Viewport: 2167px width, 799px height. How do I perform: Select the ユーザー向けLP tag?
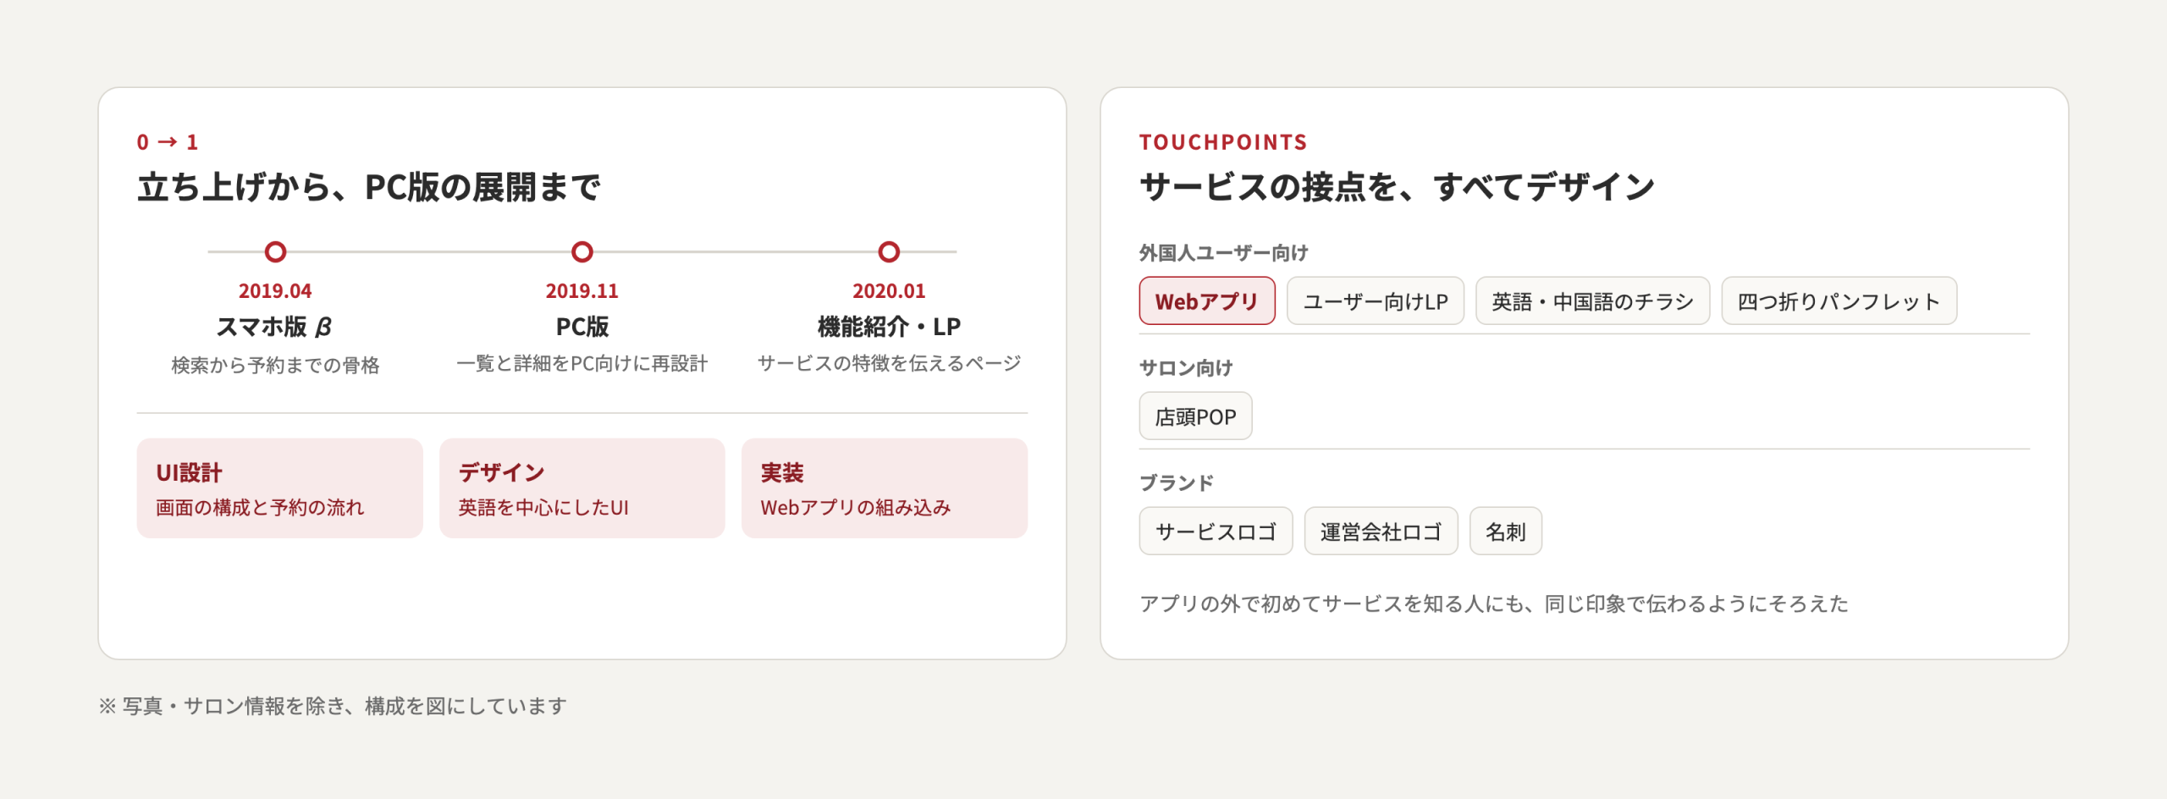[1376, 300]
